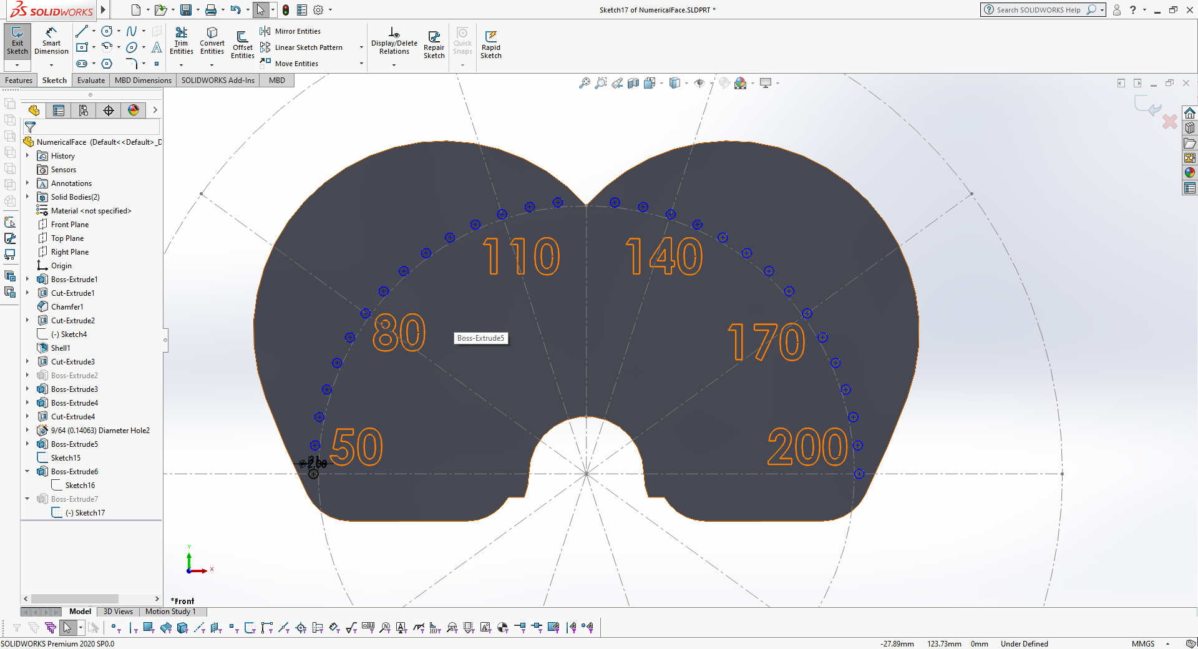Open the Linear Sketch Pattern tool

pyautogui.click(x=301, y=47)
